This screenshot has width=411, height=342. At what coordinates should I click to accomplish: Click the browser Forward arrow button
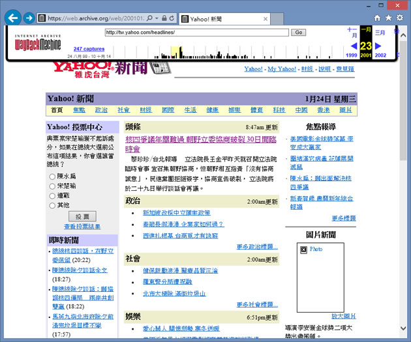29,19
